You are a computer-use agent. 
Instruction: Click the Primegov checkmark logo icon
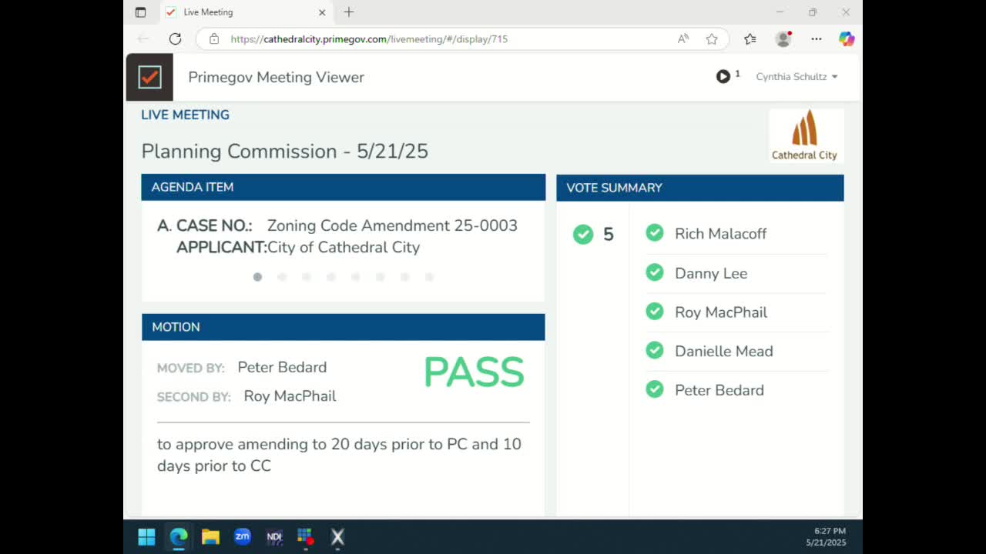[149, 77]
